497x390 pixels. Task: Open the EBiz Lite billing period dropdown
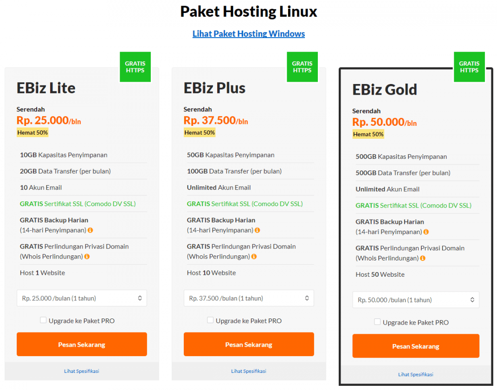[x=82, y=298]
